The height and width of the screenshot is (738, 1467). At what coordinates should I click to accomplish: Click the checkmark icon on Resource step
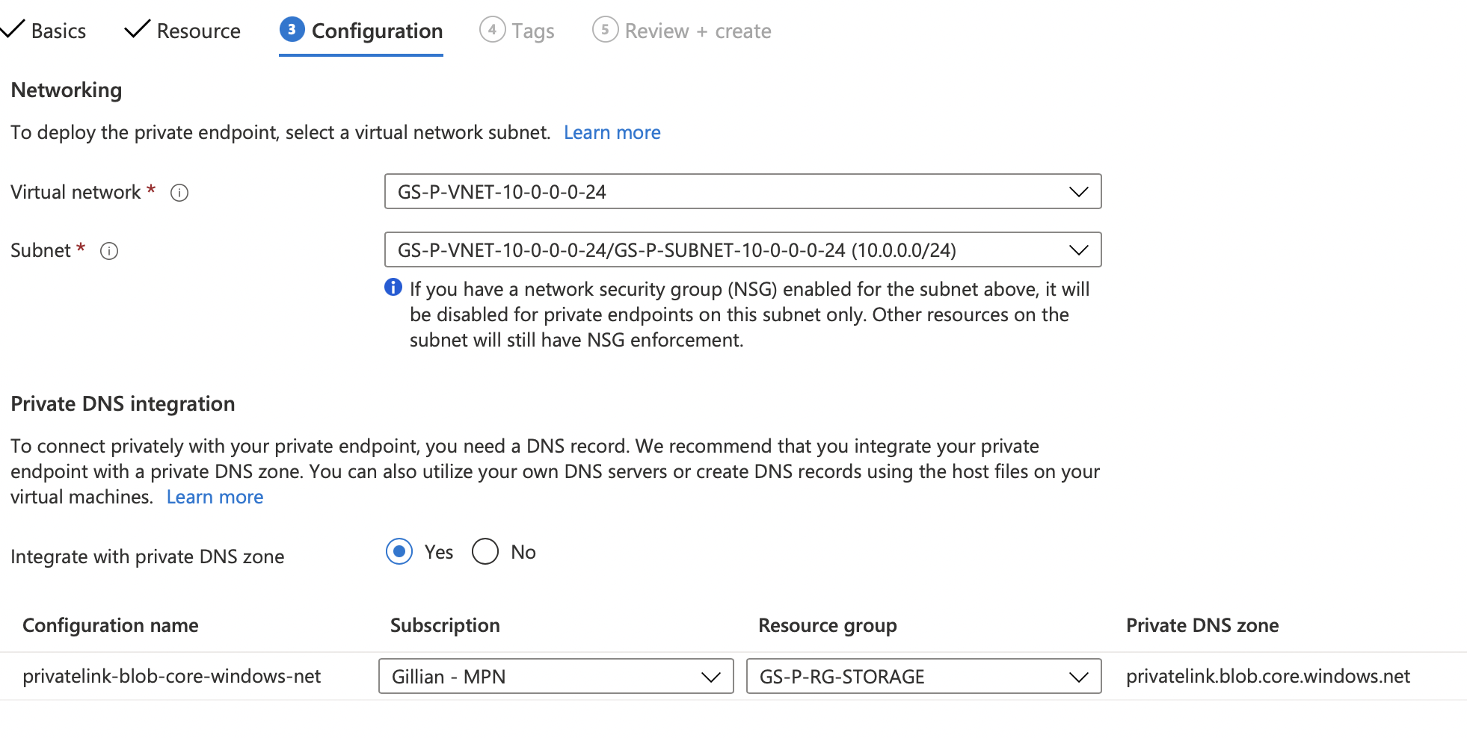(x=135, y=30)
